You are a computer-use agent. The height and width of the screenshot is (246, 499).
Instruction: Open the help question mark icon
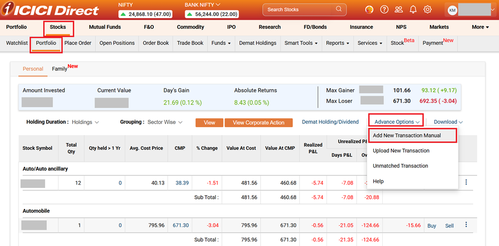coord(384,10)
